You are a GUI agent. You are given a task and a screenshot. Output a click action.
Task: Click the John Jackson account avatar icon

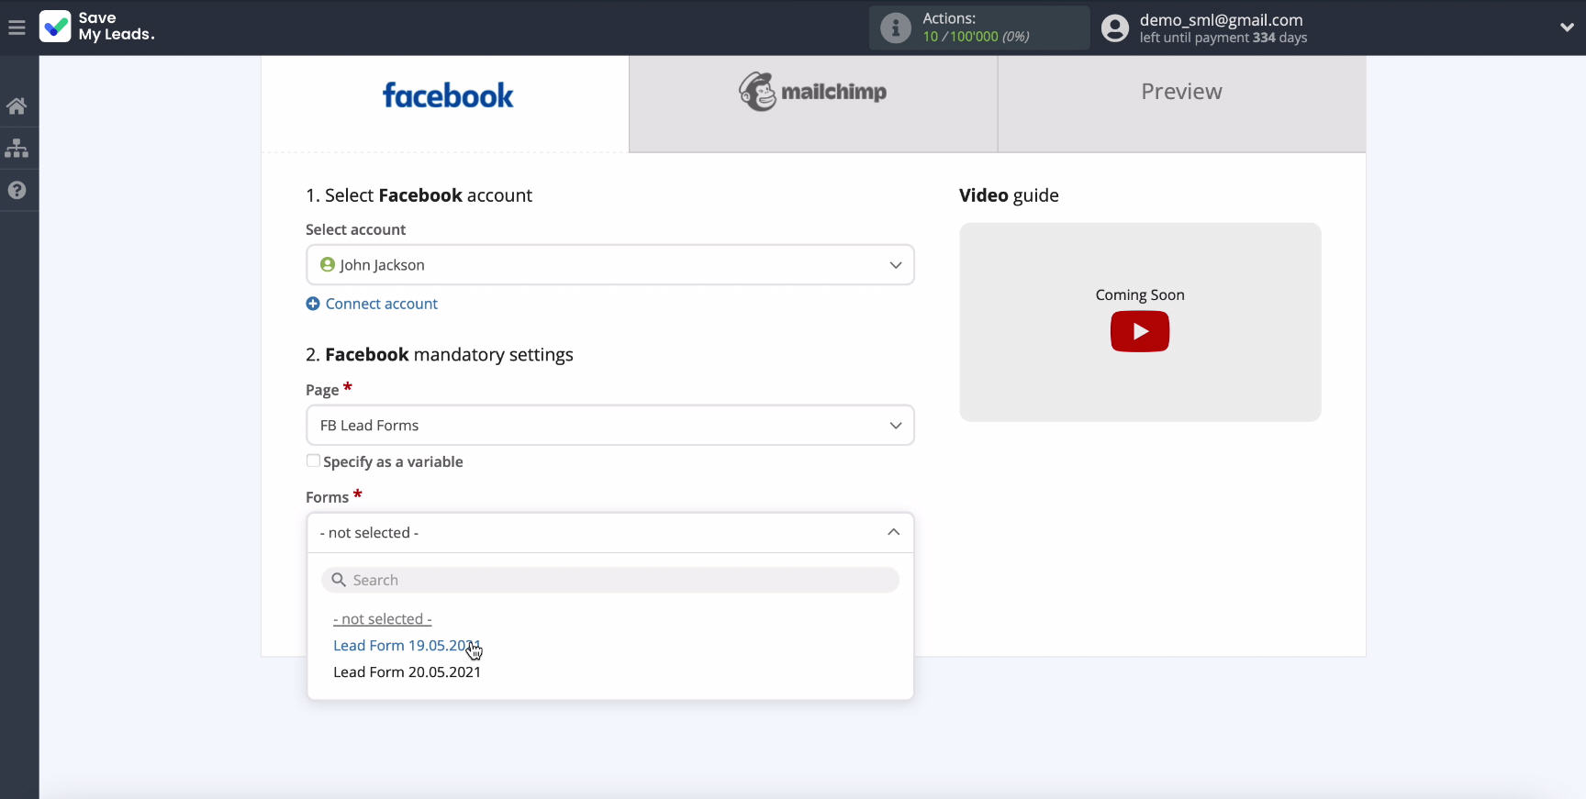coord(328,264)
